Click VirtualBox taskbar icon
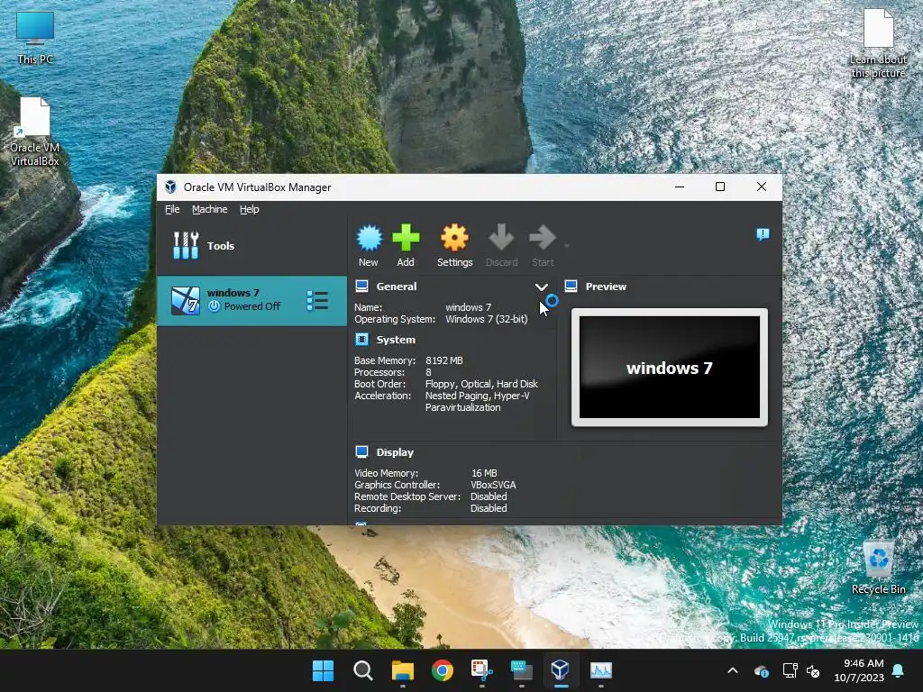The height and width of the screenshot is (692, 923). coord(561,670)
